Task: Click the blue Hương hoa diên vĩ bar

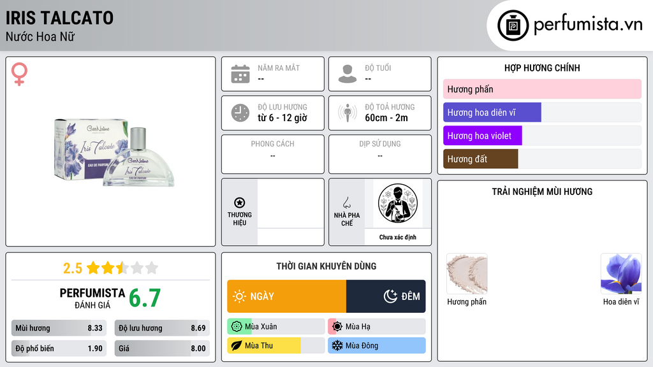Action: pos(492,112)
